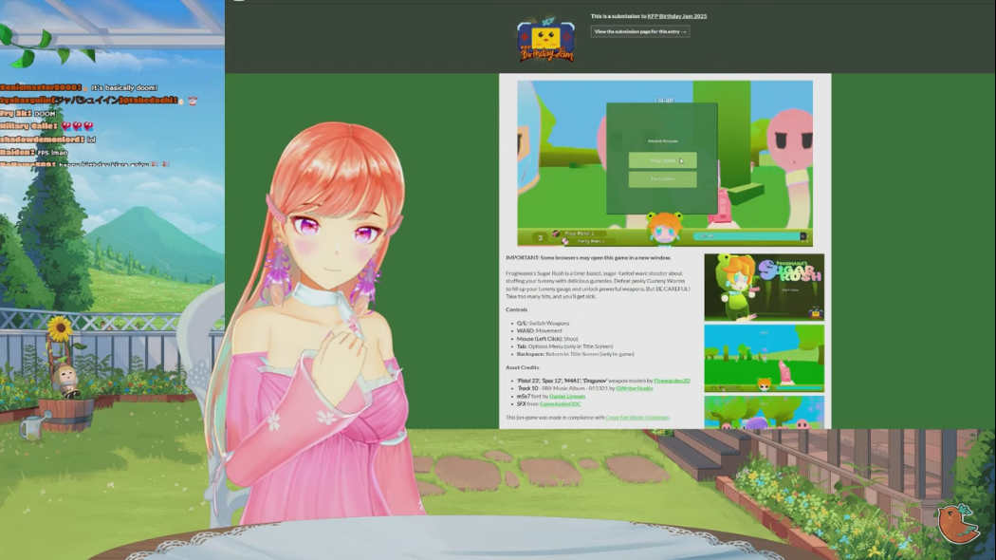The height and width of the screenshot is (560, 996).
Task: Click the IMPORTANT browser notice text
Action: click(588, 257)
